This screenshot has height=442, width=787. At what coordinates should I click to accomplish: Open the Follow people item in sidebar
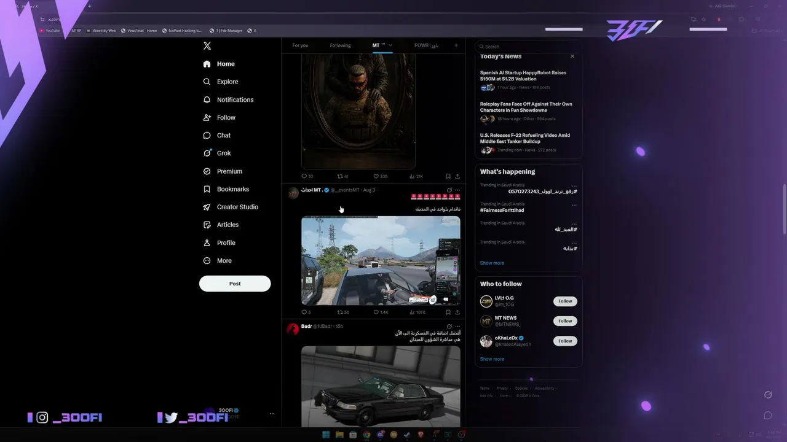click(219, 117)
